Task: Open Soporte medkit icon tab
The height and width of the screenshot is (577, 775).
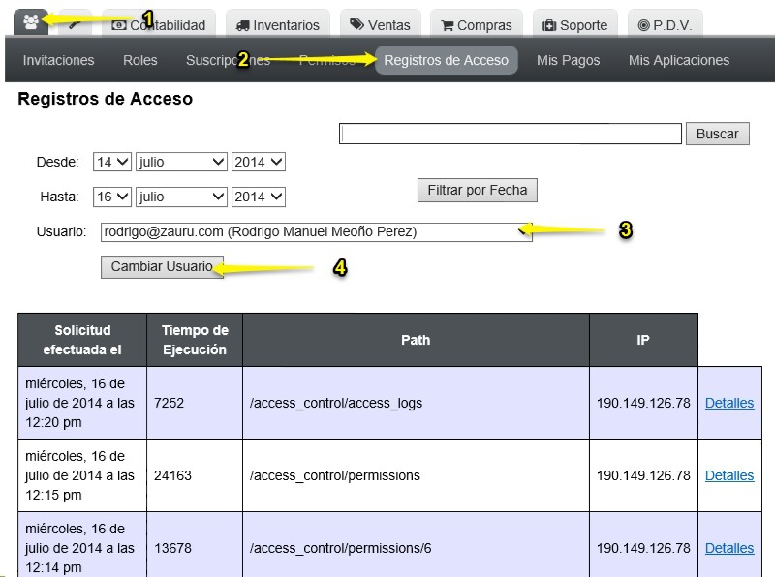Action: click(574, 23)
